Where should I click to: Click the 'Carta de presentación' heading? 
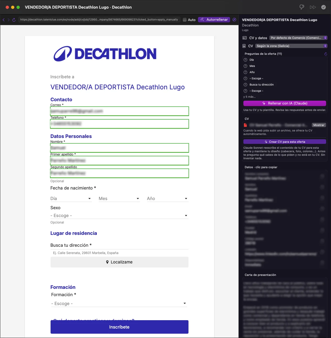coord(260,275)
